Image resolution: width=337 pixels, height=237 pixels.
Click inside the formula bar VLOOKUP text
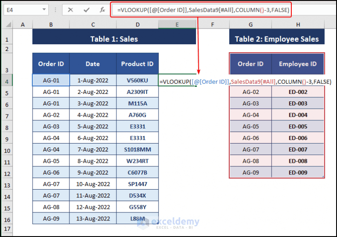203,10
